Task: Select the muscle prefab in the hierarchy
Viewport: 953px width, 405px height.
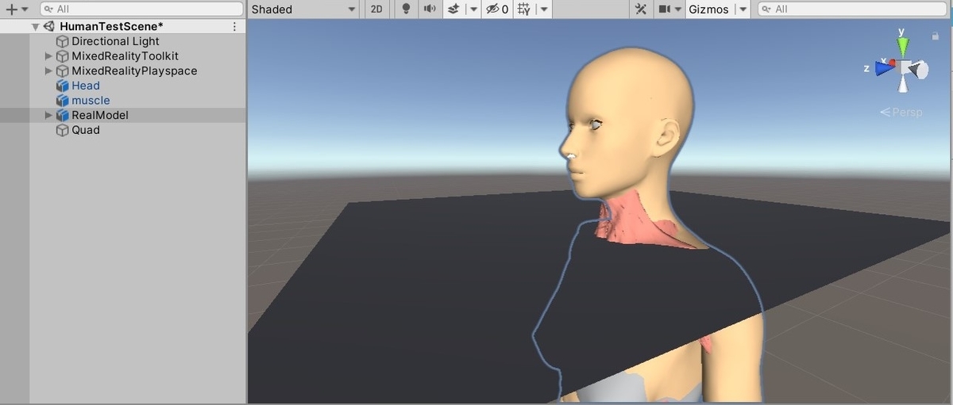Action: click(91, 101)
